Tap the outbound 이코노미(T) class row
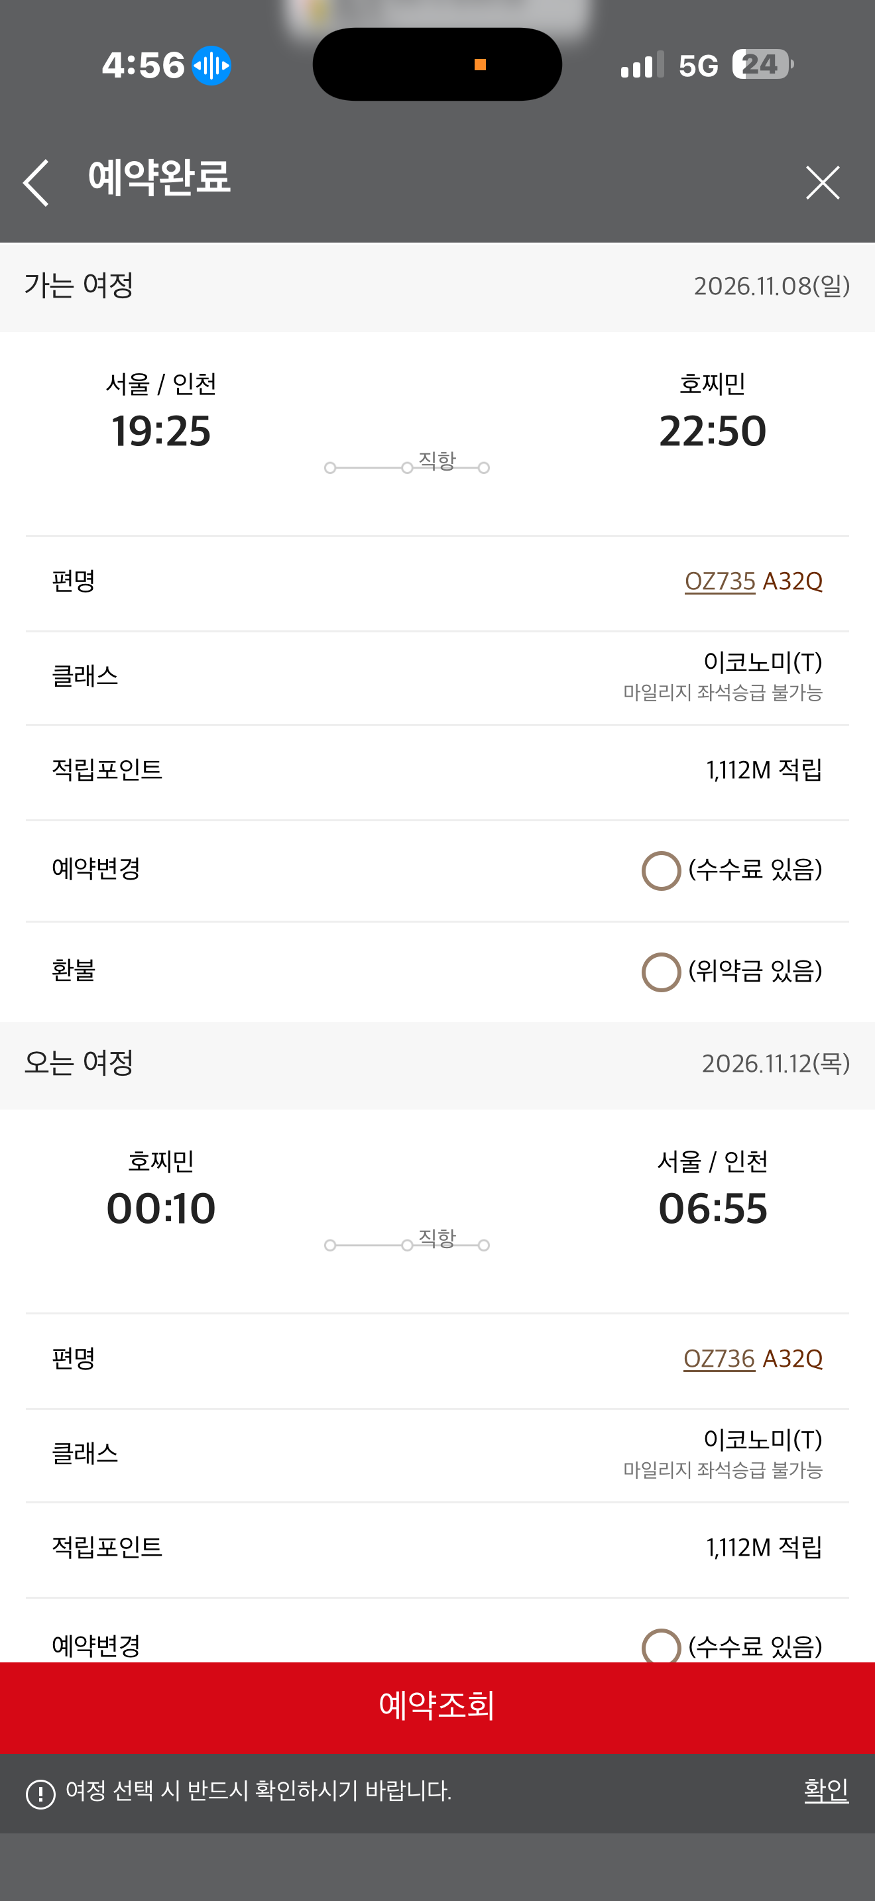Screen dimensions: 875x1901 point(437,677)
